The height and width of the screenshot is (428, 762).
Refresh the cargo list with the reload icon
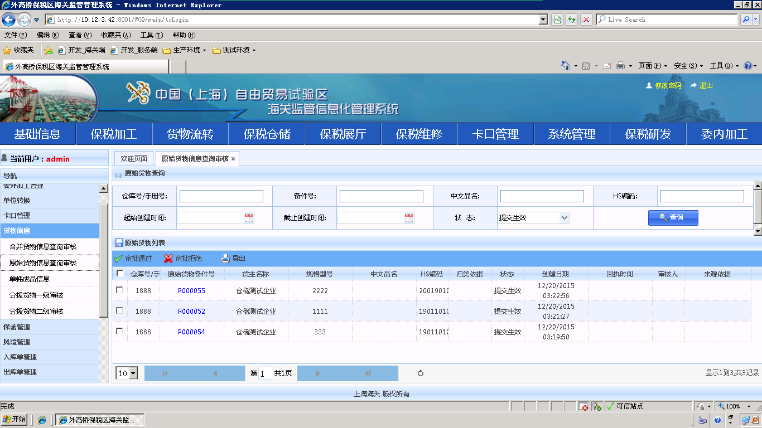421,373
